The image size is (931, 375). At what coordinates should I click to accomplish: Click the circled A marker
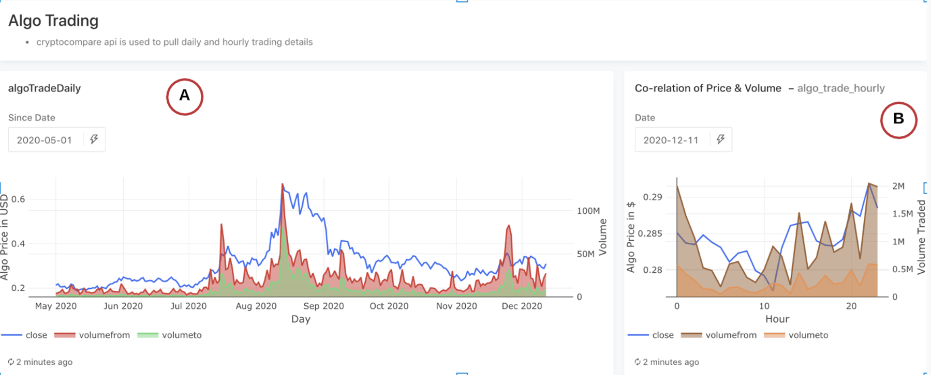click(185, 97)
